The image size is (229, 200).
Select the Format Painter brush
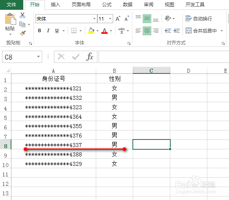(x=22, y=33)
